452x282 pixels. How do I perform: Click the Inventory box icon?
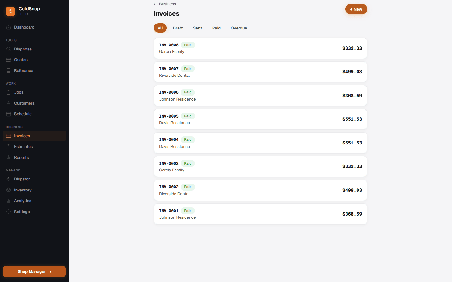click(x=8, y=190)
